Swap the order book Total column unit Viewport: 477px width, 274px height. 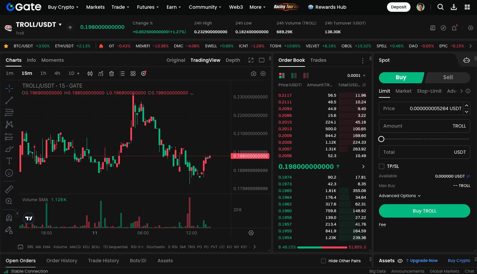[364, 85]
